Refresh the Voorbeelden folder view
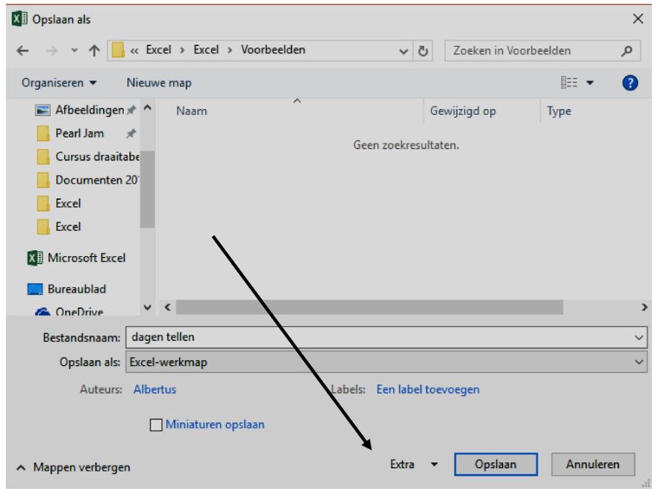The image size is (657, 494). (x=423, y=51)
